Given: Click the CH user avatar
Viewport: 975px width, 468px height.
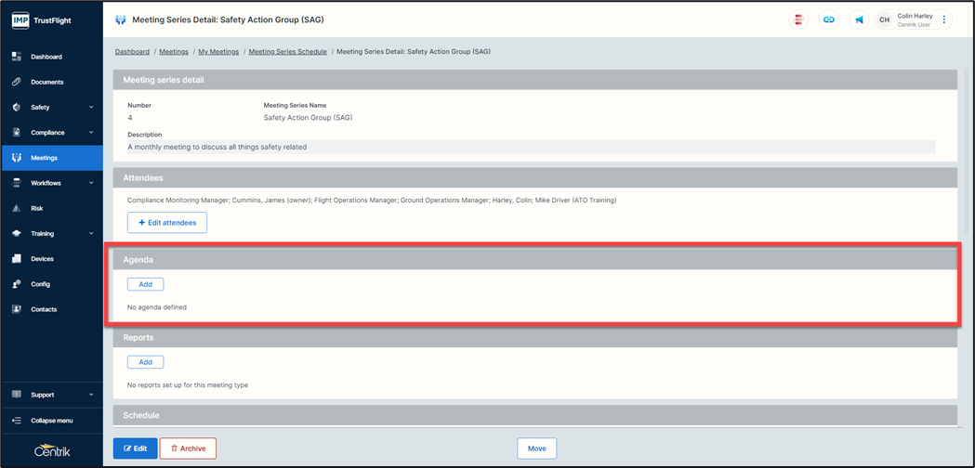Looking at the screenshot, I should click(x=884, y=19).
